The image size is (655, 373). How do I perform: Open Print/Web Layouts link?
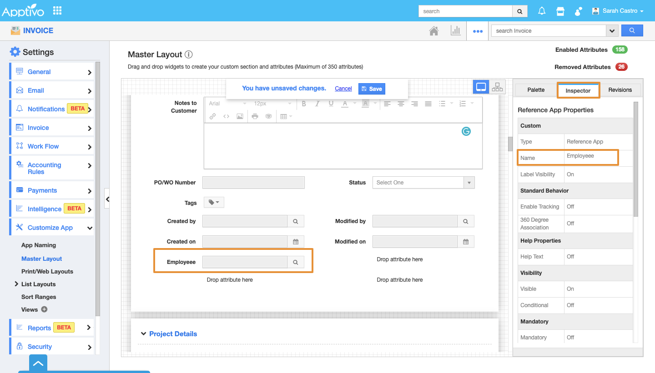(x=47, y=272)
